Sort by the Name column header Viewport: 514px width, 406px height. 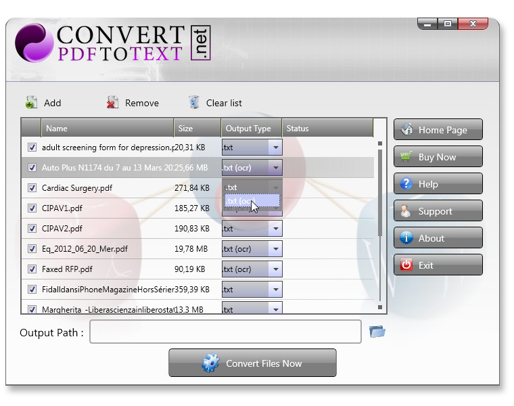click(107, 128)
